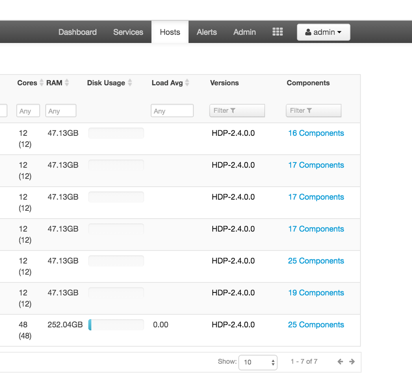Sort by Disk Usage arrows icon
The width and height of the screenshot is (412, 377).
click(129, 83)
